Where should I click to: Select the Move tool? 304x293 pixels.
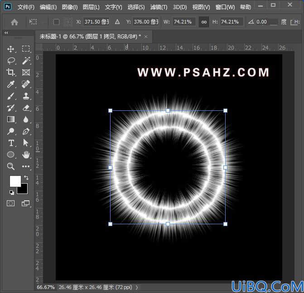[10, 49]
